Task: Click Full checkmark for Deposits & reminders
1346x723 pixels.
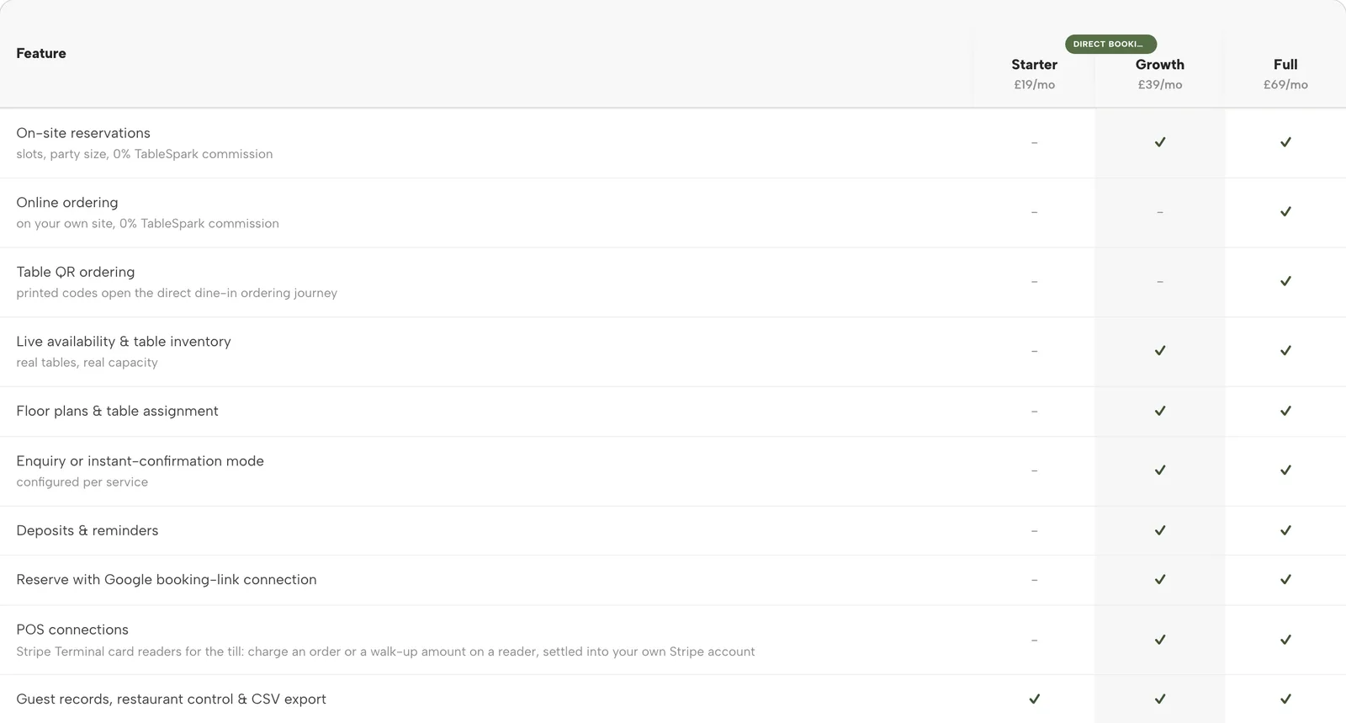Action: coord(1285,531)
